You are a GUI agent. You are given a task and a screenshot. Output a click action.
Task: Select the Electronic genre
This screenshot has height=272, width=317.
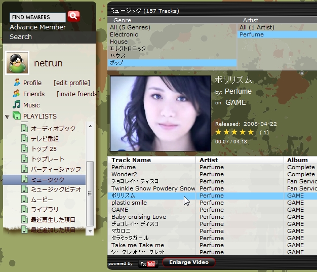(172, 34)
